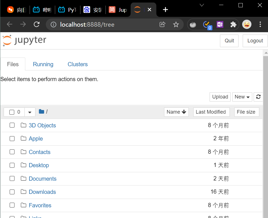This screenshot has width=268, height=218.
Task: Open the Extensions puzzle icon
Action: click(233, 25)
